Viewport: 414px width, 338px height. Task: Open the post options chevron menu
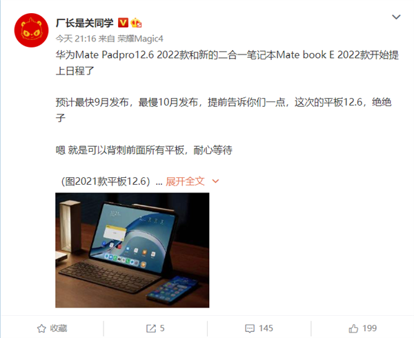tap(396, 17)
